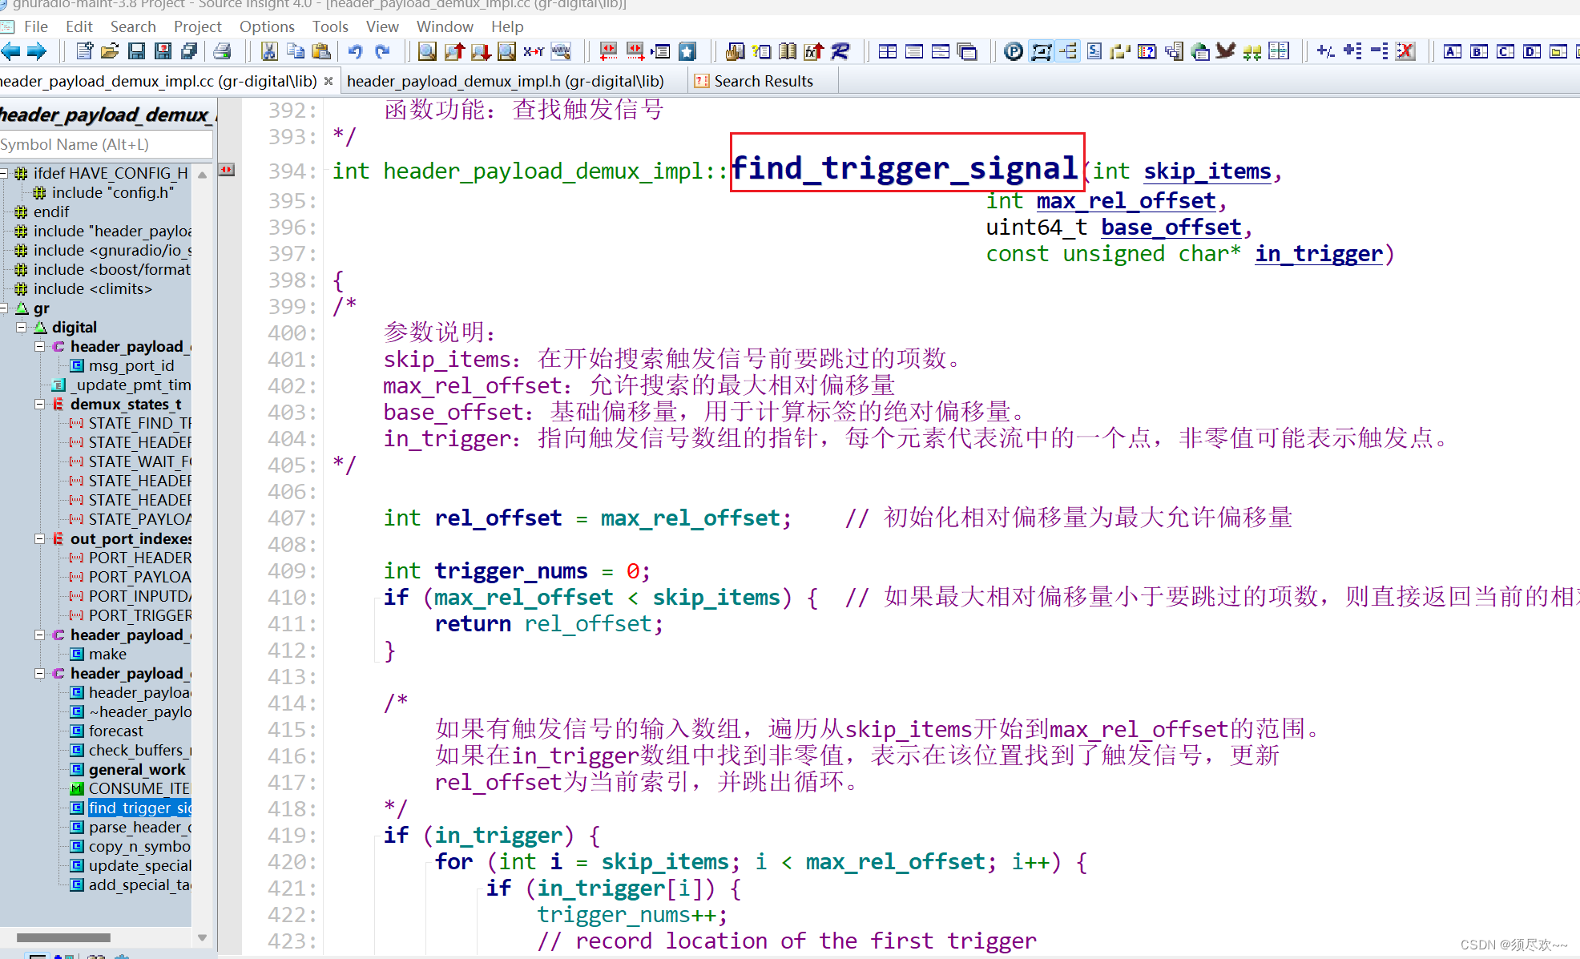The width and height of the screenshot is (1580, 959).
Task: Select the layout C toolbar button
Action: 1505,52
